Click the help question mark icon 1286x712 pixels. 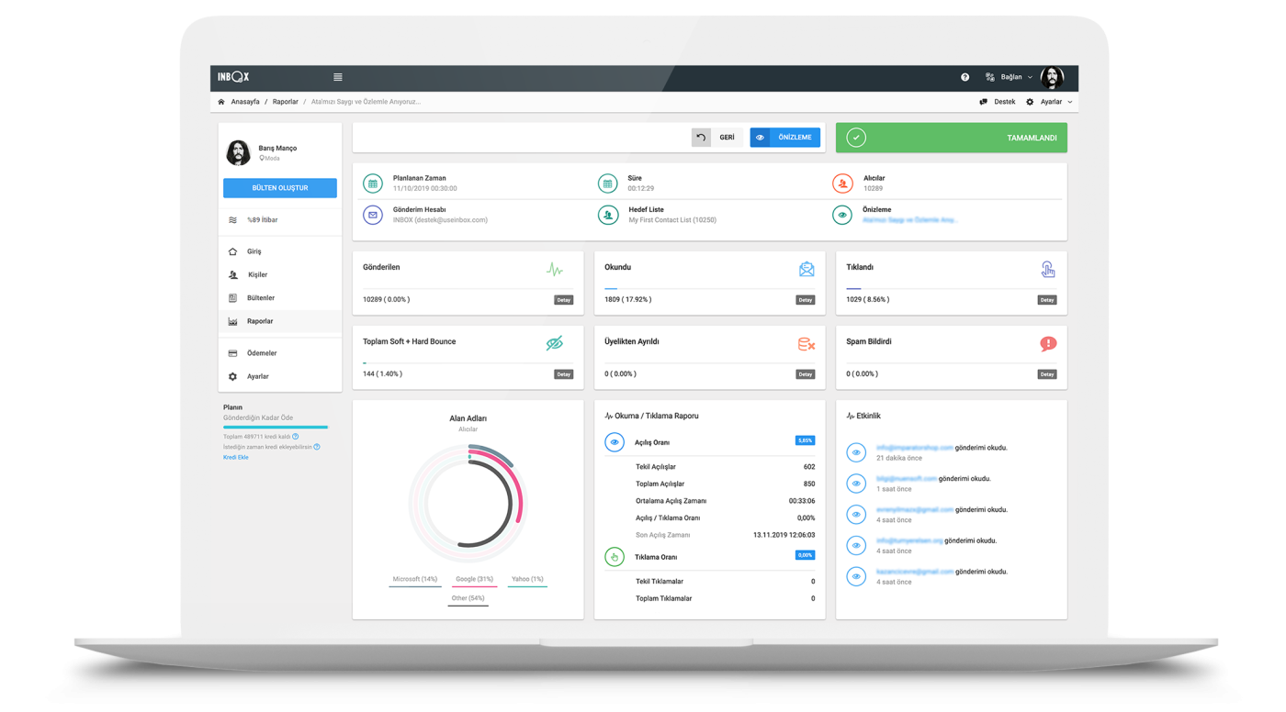964,77
